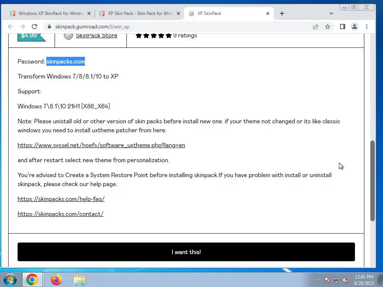This screenshot has width=383, height=287.
Task: Click the I want this! button
Action: 186,252
